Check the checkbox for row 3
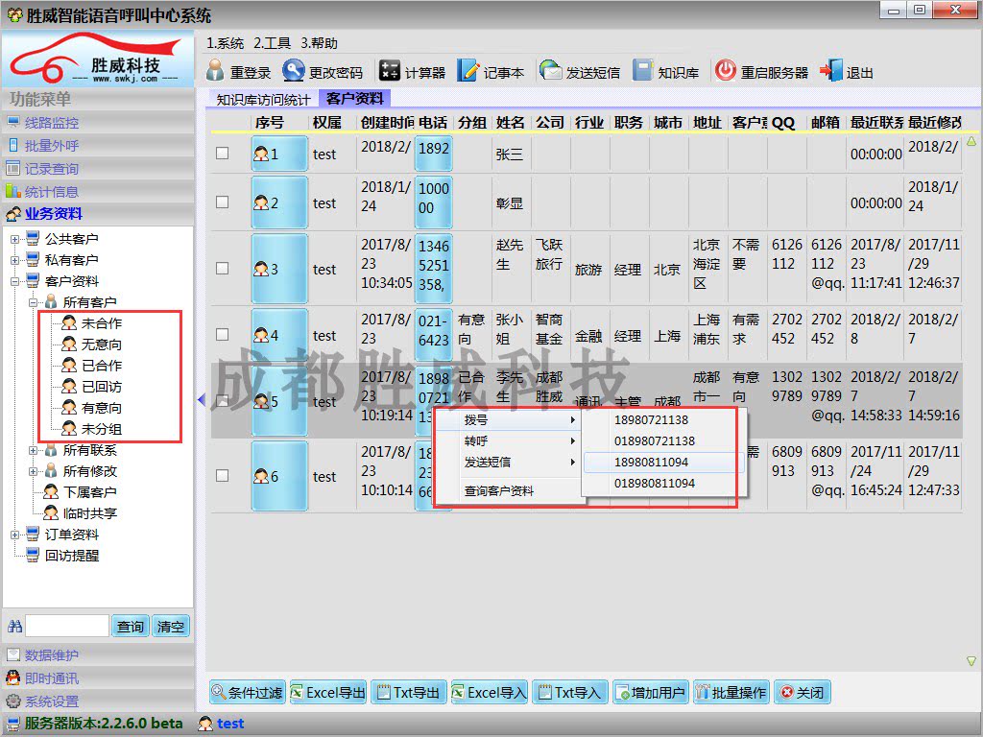Image resolution: width=983 pixels, height=737 pixels. 223,269
